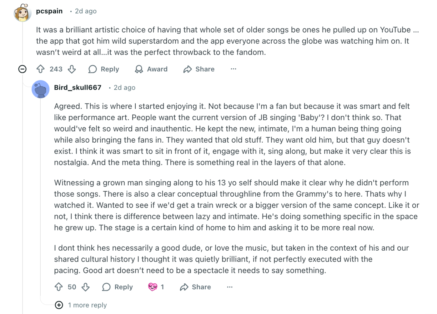Give an Award to pcspain's comment
437x314 pixels.
point(151,69)
